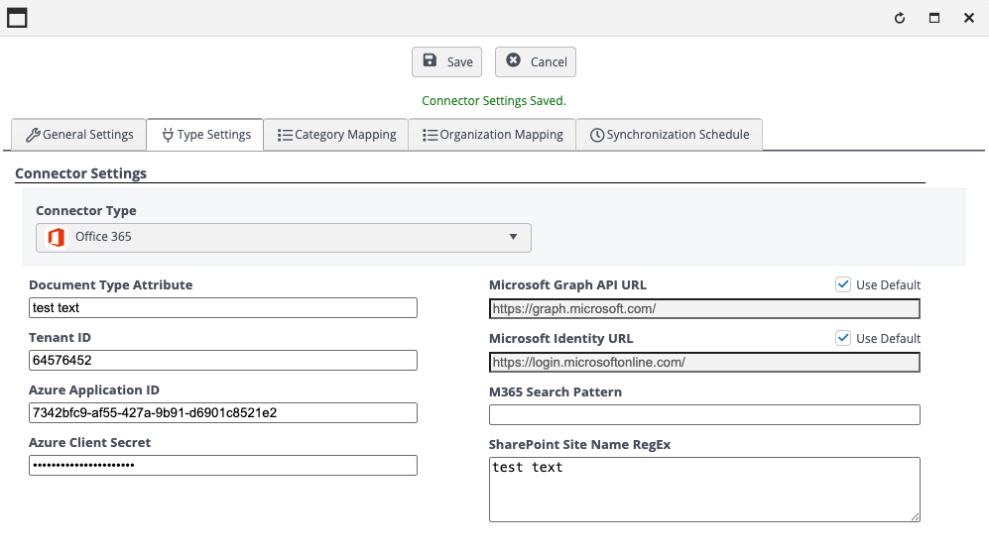
Task: Click the textarea resize handle corner
Action: (916, 516)
